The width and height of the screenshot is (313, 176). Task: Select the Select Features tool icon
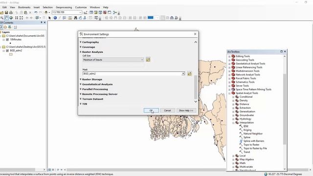pyautogui.click(x=37, y=18)
